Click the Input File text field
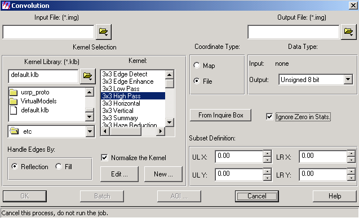 tap(48, 32)
